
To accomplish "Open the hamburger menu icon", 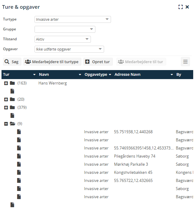I will pos(185,62).
